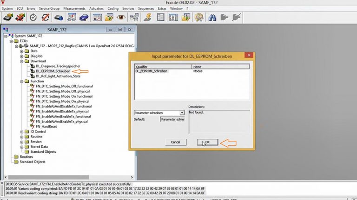Click the Default value field
Screen dimensions: 357x200
[172, 119]
